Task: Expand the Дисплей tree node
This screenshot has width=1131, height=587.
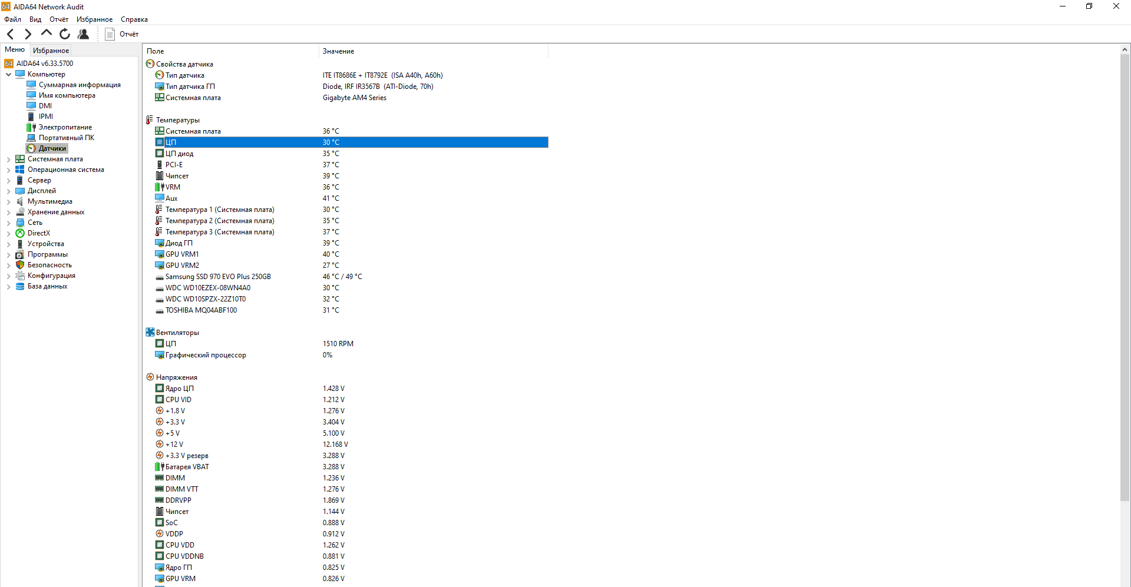Action: click(x=8, y=191)
